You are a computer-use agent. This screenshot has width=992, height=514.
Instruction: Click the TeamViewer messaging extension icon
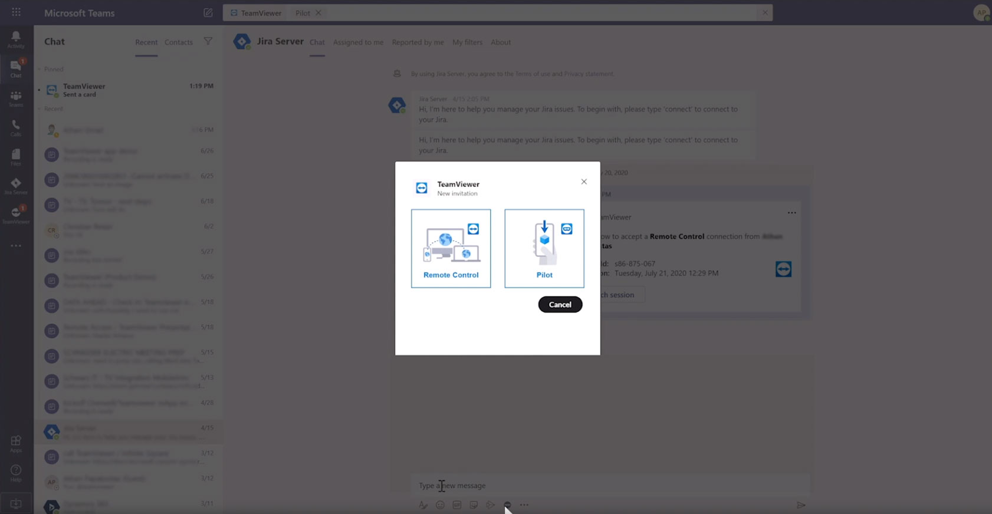point(507,505)
